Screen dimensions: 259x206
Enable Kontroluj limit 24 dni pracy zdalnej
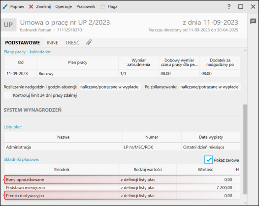(7, 95)
